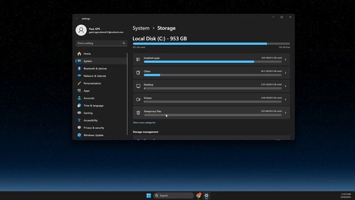Click the System monitor icon in sidebar
This screenshot has width=355, height=200.
[x=79, y=61]
